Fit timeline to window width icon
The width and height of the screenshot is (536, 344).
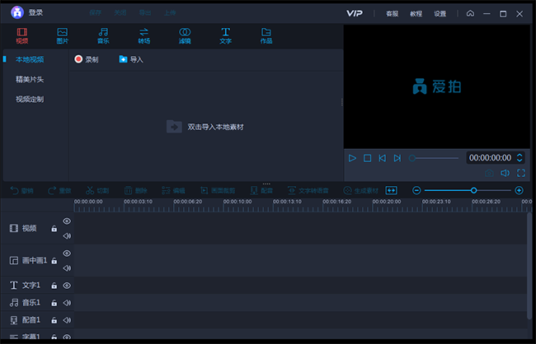pyautogui.click(x=392, y=190)
